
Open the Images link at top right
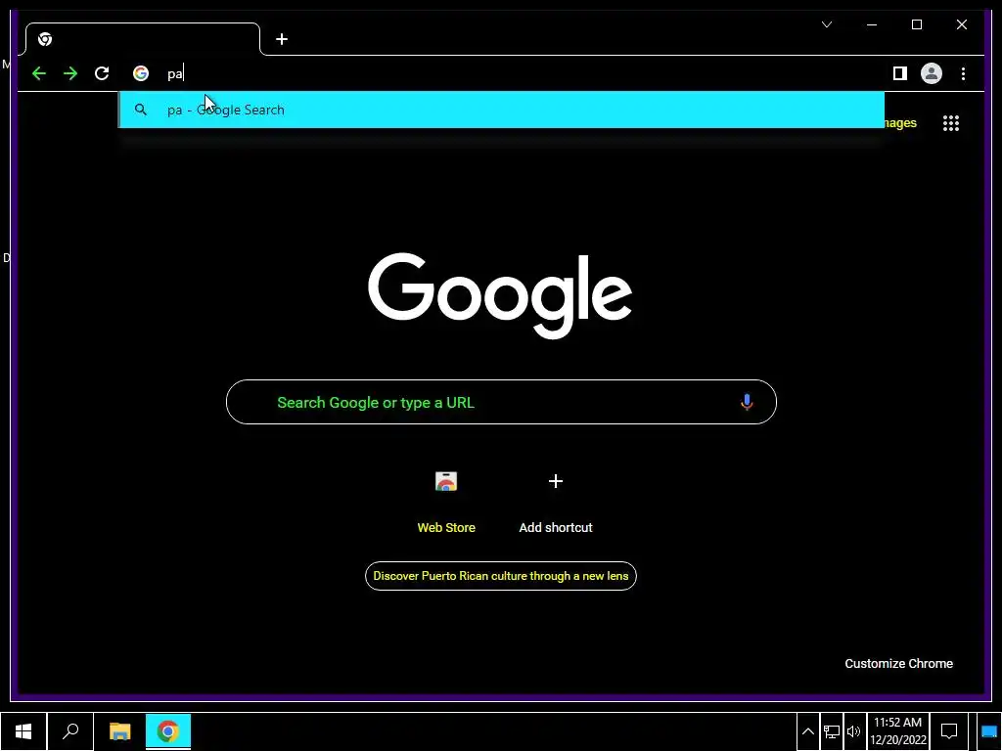pyautogui.click(x=900, y=123)
